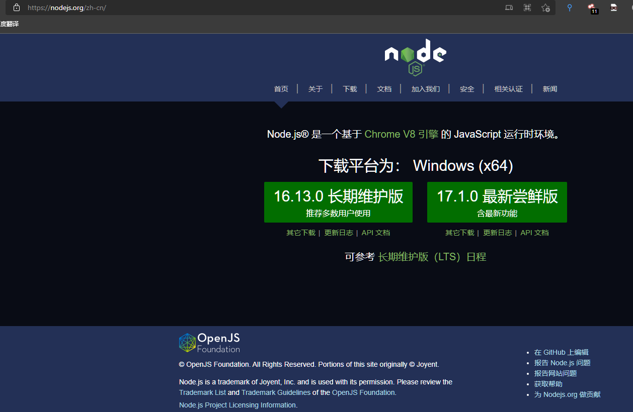
Task: Open 更新日志 under the 16.13.0 version
Action: [339, 233]
